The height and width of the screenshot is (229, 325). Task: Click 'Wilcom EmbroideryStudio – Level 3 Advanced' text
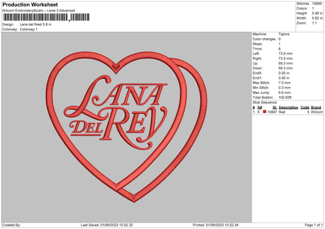click(x=38, y=11)
